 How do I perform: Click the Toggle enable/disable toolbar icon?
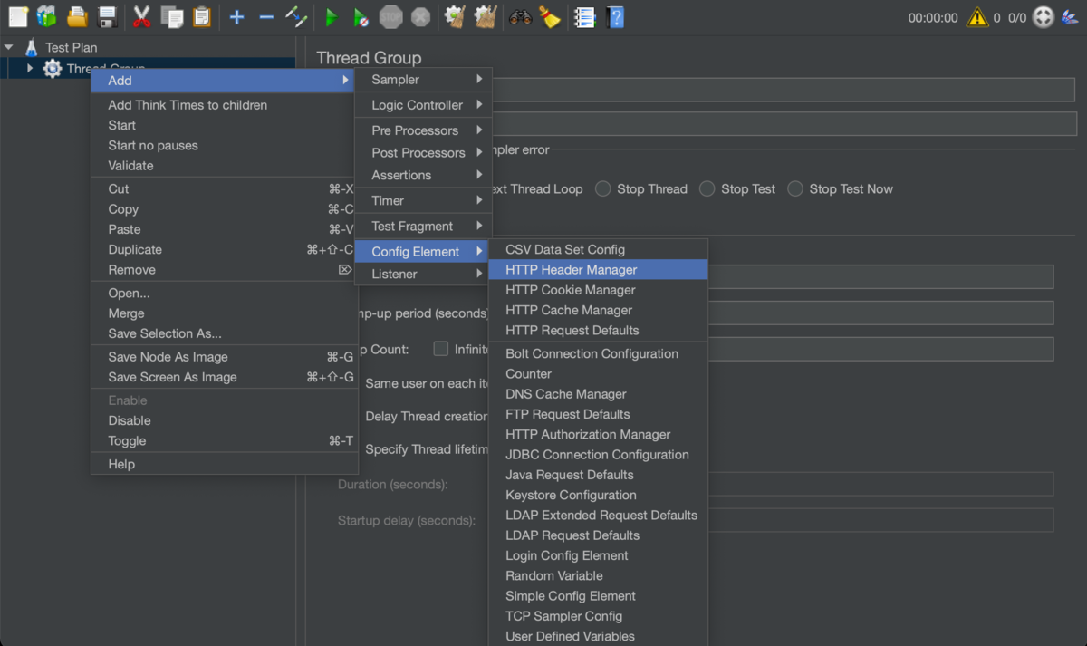pos(296,16)
